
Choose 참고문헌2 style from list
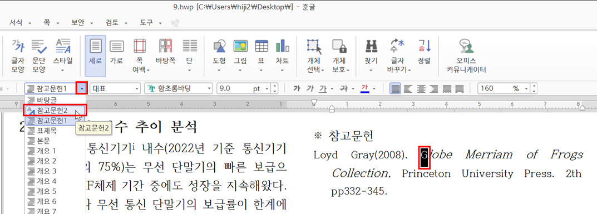coord(55,110)
